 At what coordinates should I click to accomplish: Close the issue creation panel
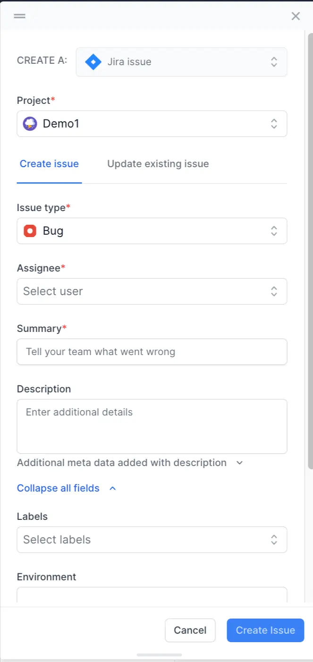pyautogui.click(x=296, y=16)
